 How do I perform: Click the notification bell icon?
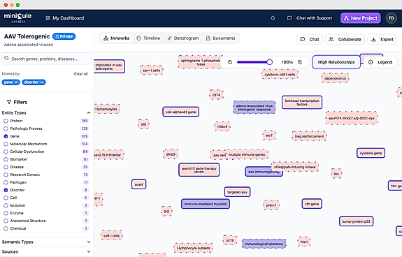coord(273,18)
